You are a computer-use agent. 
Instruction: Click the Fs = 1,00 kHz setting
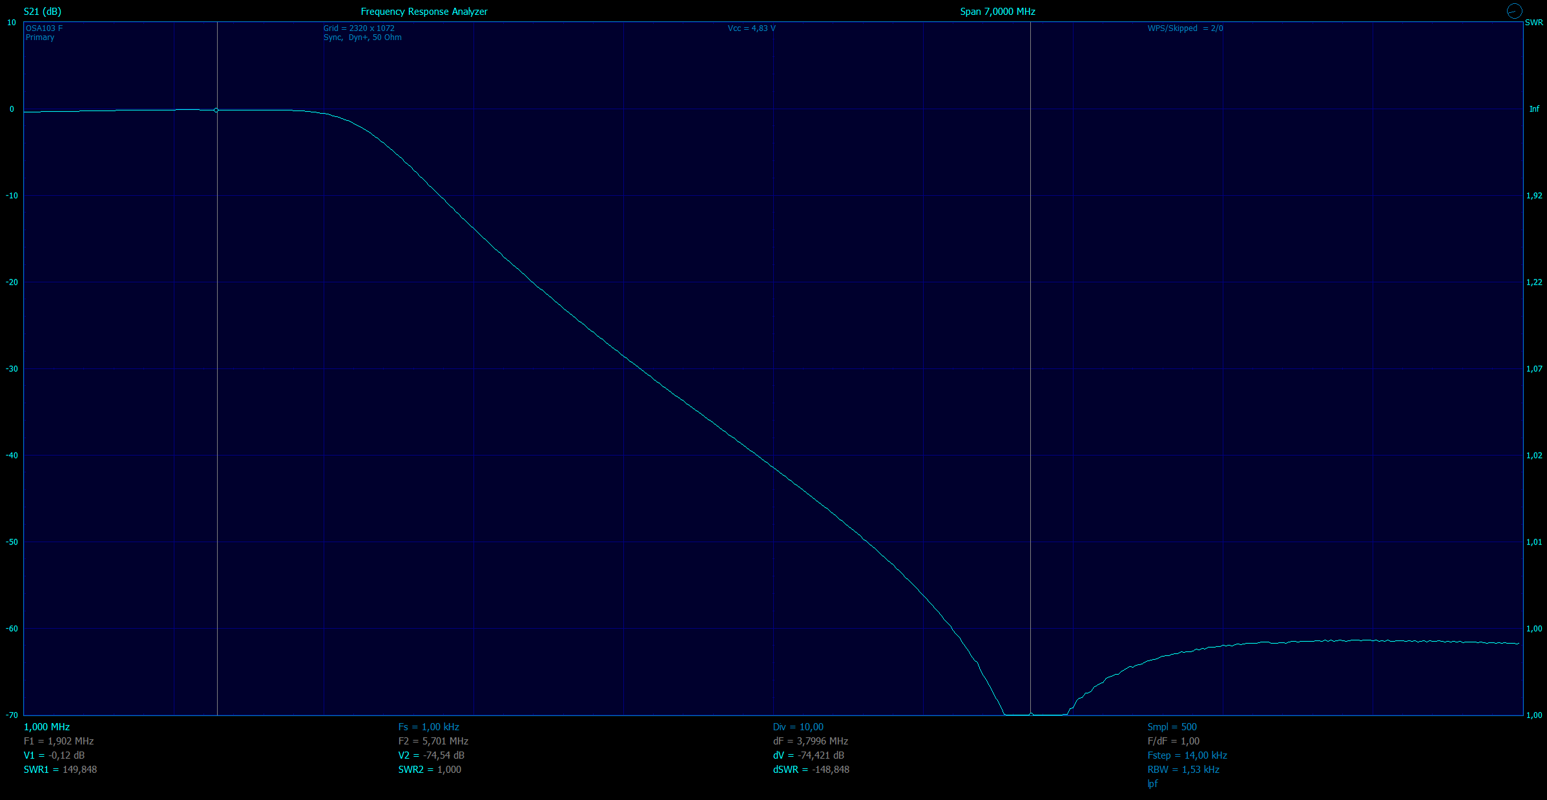[x=428, y=727]
